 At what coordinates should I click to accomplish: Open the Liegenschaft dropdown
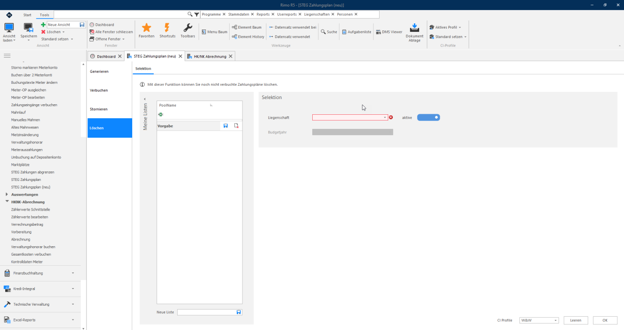385,117
